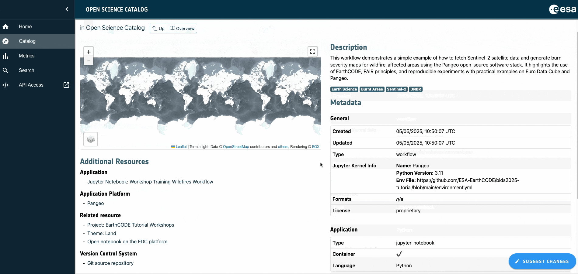Open the Open Science Catalog breadcrumb link
578x274 pixels.
tap(116, 28)
